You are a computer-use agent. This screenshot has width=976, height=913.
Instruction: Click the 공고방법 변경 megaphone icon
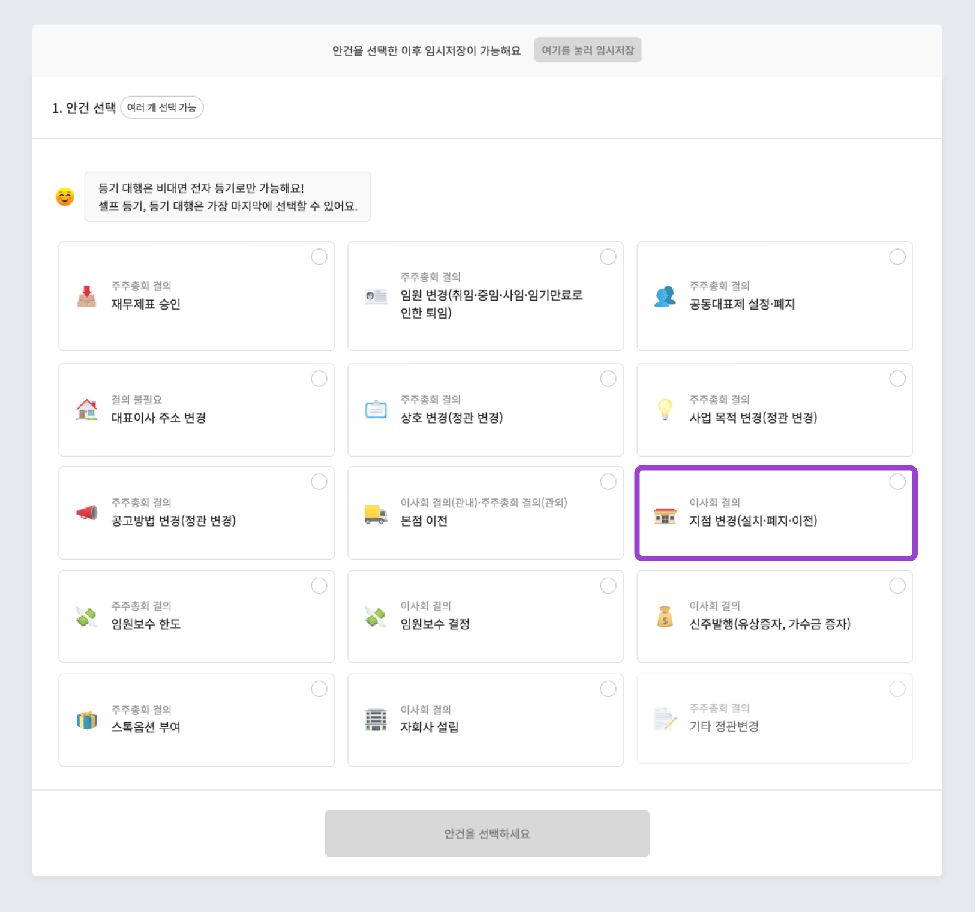point(87,513)
